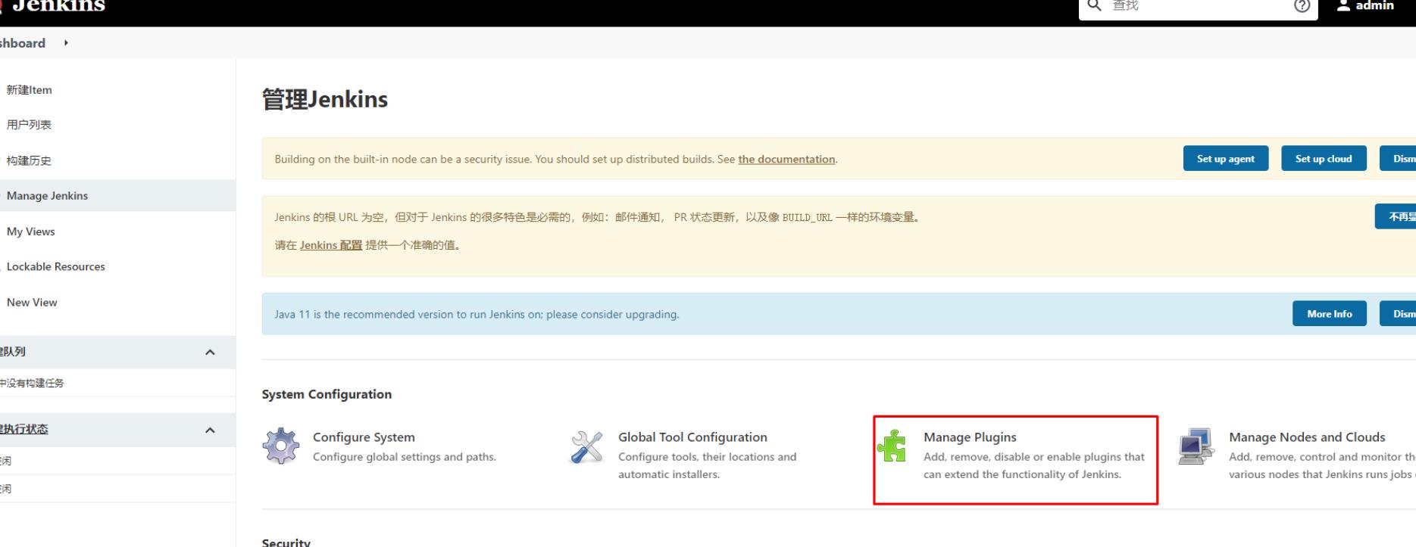Select Manage Jenkins in the sidebar
The height and width of the screenshot is (547, 1416).
[47, 196]
